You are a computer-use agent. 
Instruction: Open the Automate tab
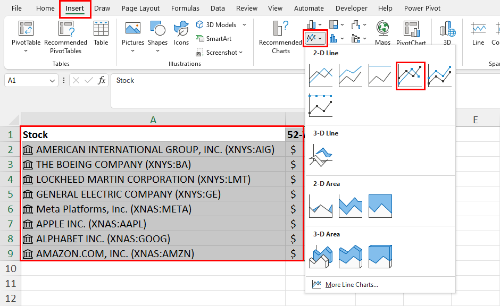tap(309, 8)
